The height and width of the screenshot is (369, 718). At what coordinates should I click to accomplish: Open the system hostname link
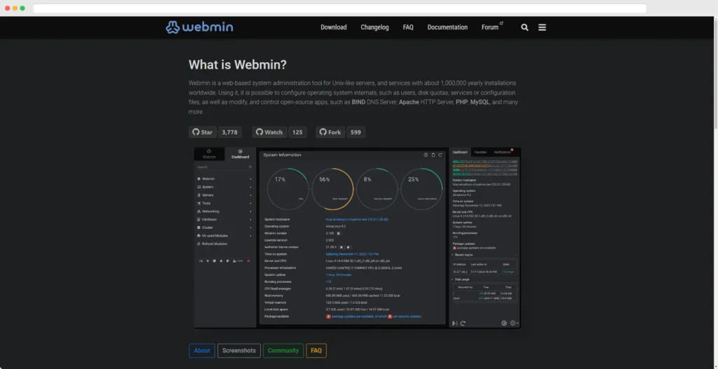tap(357, 219)
